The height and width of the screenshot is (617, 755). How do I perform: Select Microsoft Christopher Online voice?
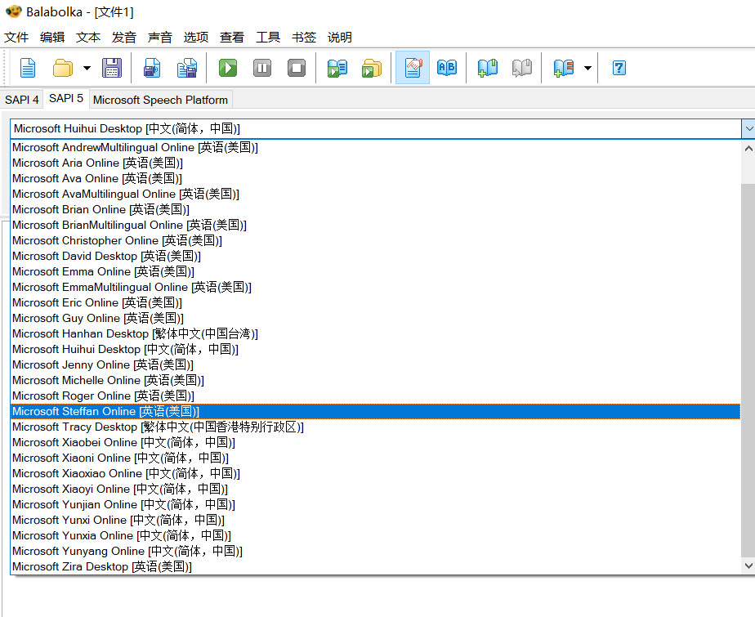[x=376, y=240]
